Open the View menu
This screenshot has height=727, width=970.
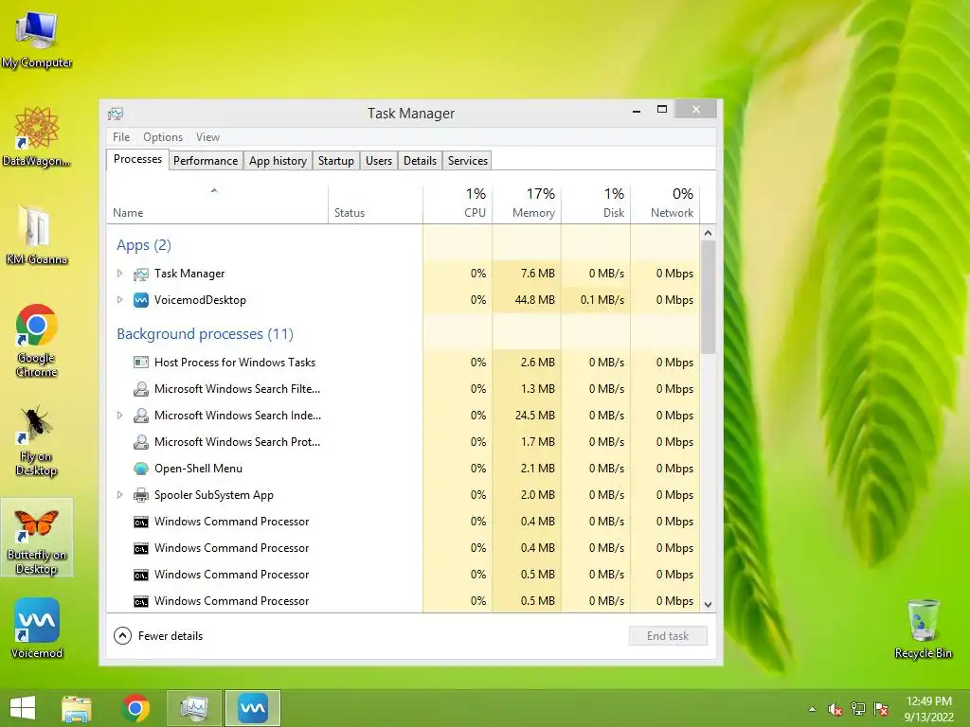207,137
